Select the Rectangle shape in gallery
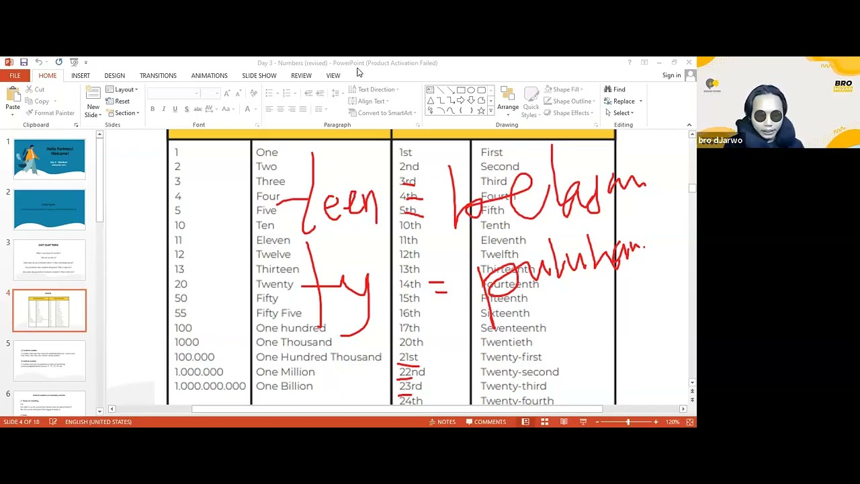 (461, 90)
